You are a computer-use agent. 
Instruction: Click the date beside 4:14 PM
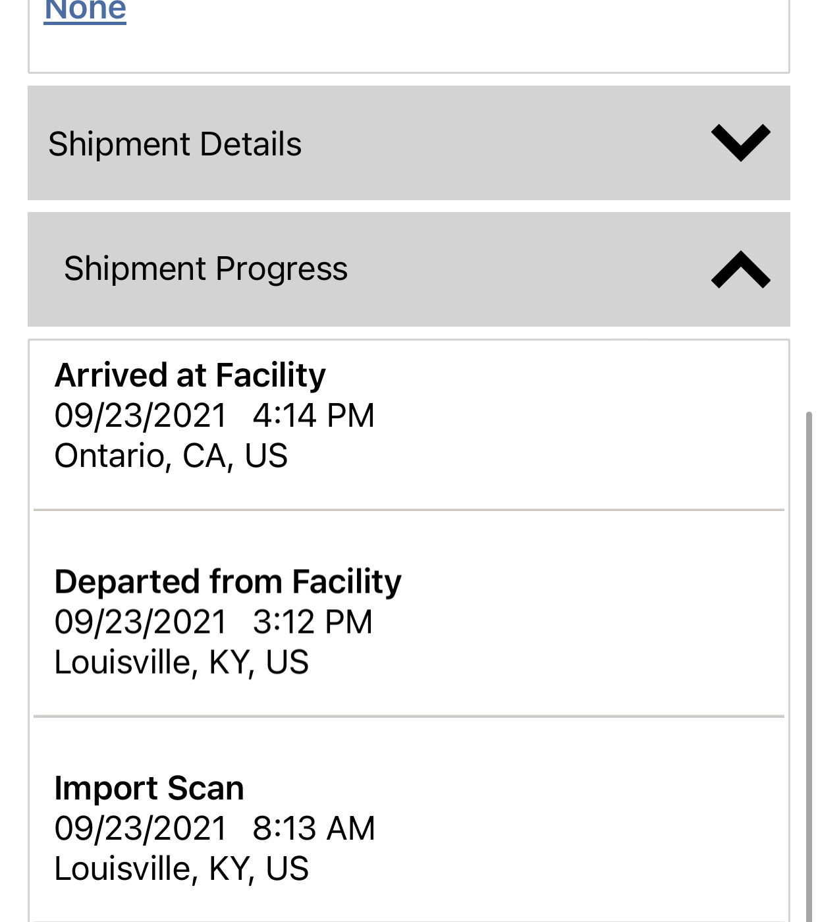[140, 416]
